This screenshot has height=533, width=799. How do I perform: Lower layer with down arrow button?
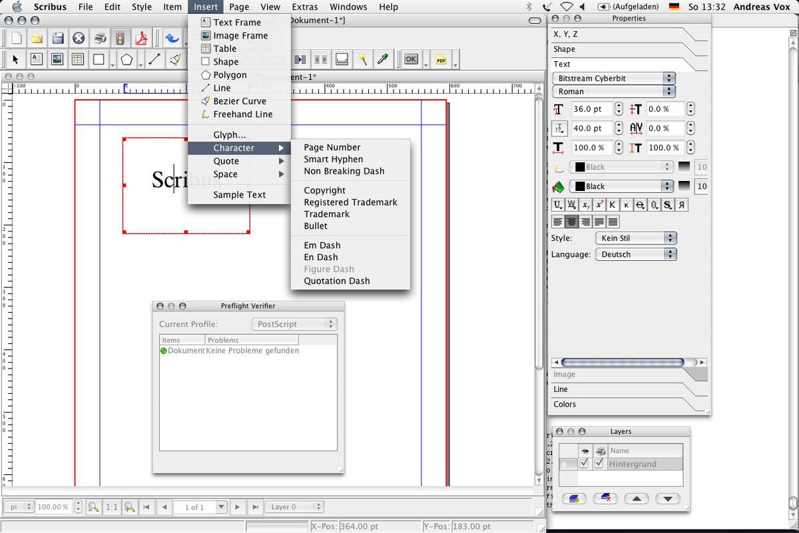coord(668,498)
